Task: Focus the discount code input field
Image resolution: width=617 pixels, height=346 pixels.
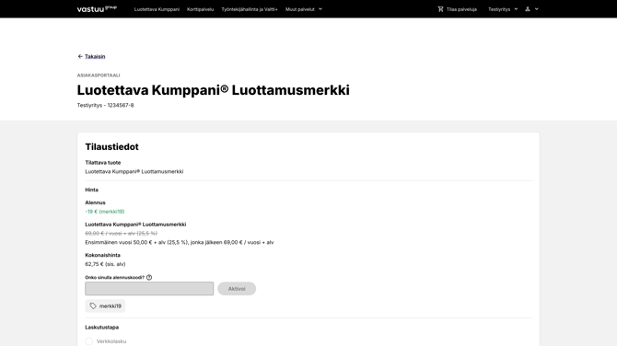Action: [x=149, y=289]
